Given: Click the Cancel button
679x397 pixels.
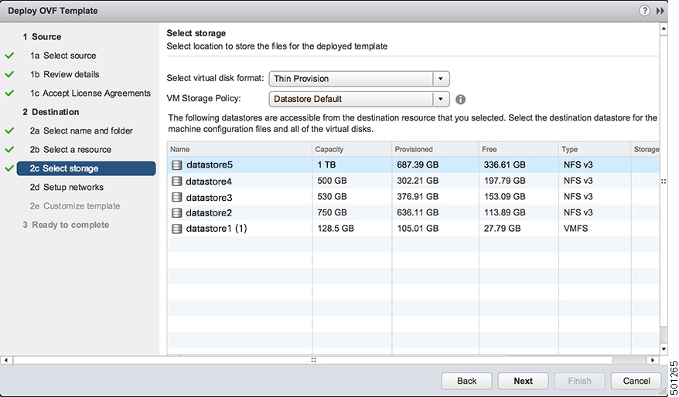Looking at the screenshot, I should (636, 381).
